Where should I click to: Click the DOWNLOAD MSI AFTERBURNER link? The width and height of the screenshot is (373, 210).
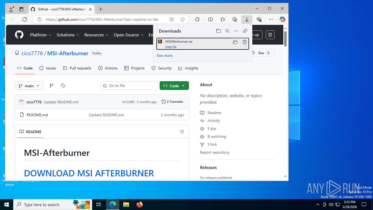[x=89, y=173]
